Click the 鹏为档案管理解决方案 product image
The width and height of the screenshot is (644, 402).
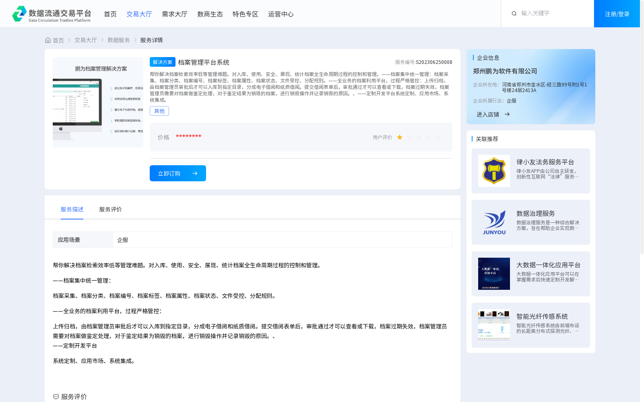point(98,102)
